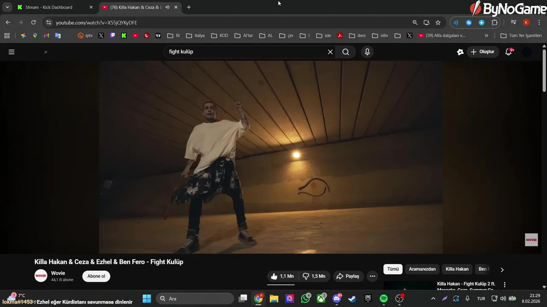Screen dimensions: 547x307
Task: Share the video via Paylaş
Action: [348, 276]
